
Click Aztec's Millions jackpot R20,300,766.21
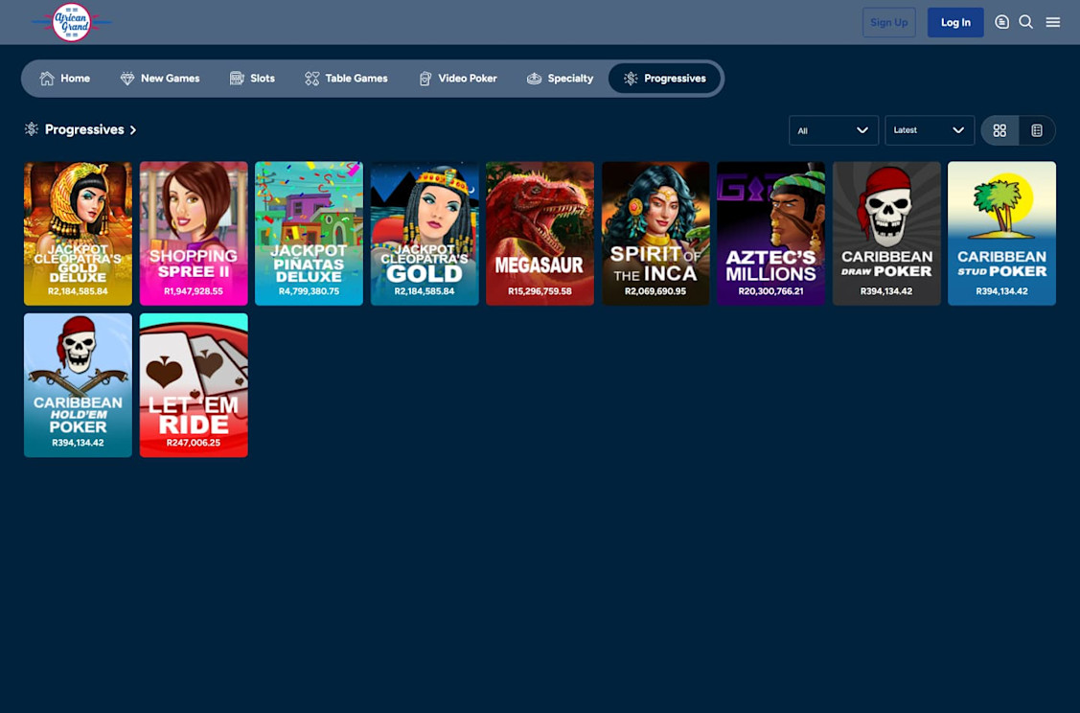[x=770, y=291]
